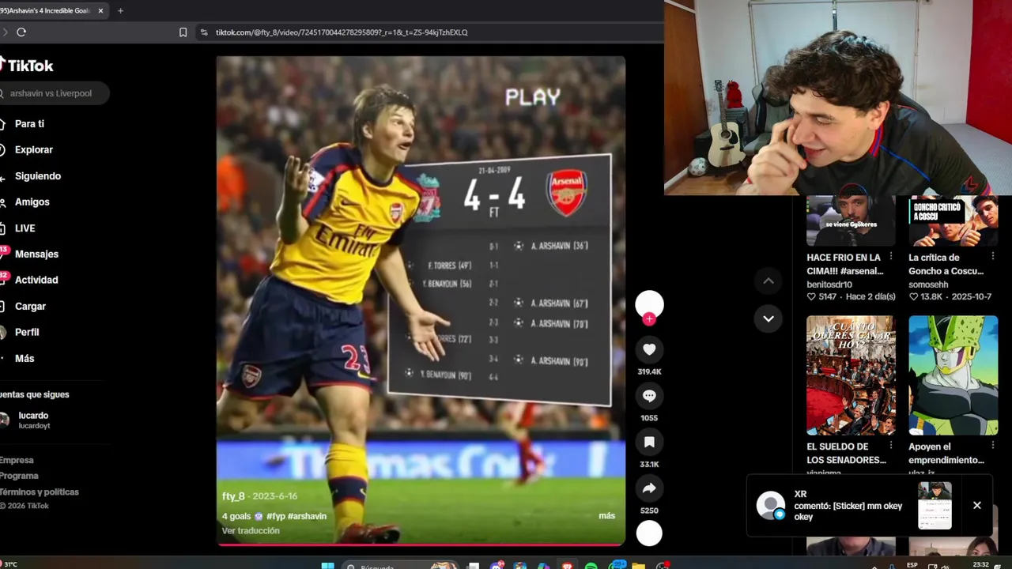Expand the description with 'más'
The height and width of the screenshot is (569, 1012).
point(606,515)
